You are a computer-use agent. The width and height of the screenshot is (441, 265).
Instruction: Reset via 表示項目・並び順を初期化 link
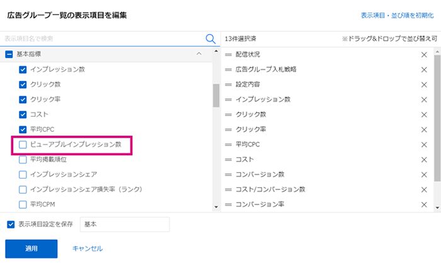pyautogui.click(x=397, y=16)
